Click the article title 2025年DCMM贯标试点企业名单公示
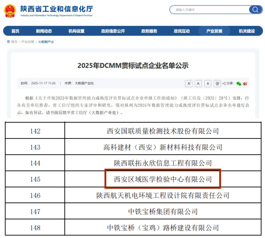 (x=133, y=66)
